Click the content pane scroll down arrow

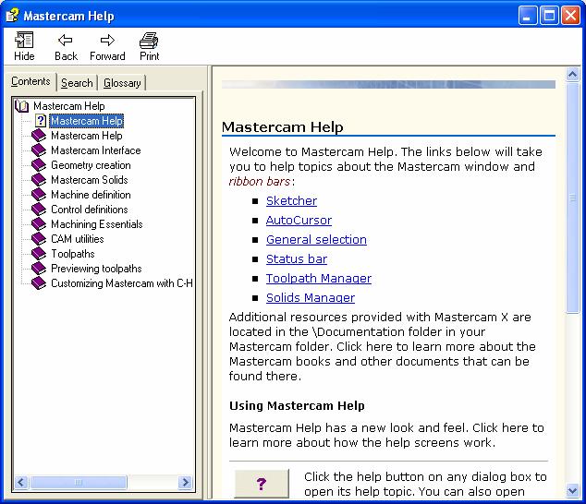pos(572,490)
